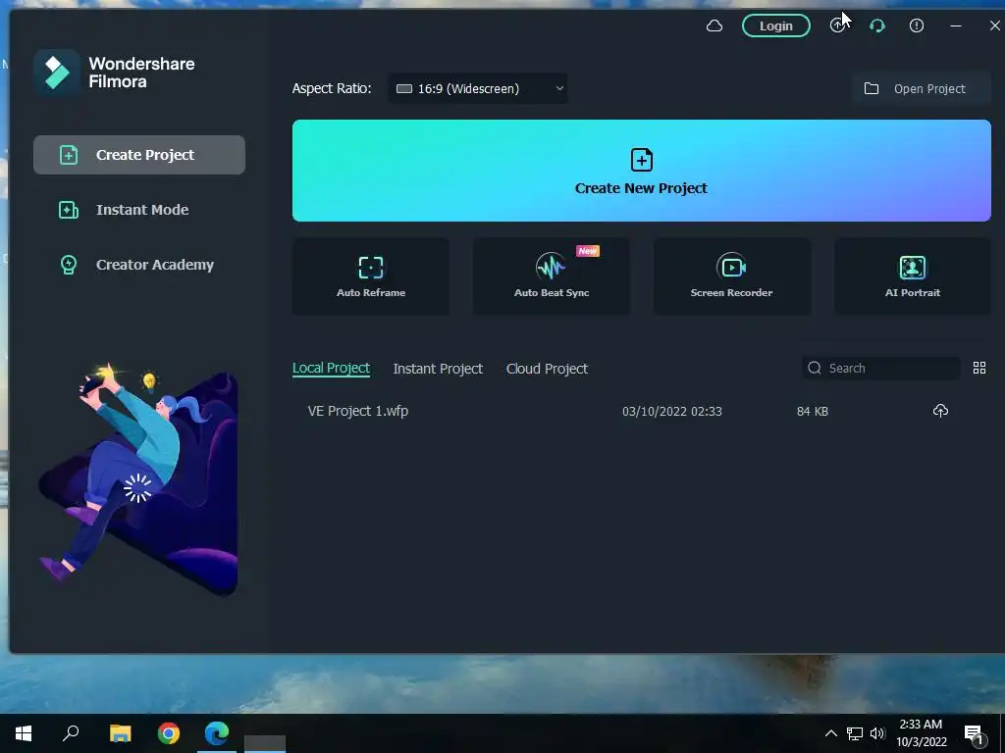Click the plus-page icon on Create New Project

(642, 160)
